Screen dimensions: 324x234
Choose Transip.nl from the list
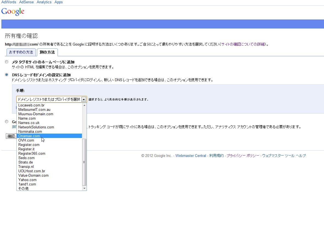pyautogui.click(x=49, y=167)
